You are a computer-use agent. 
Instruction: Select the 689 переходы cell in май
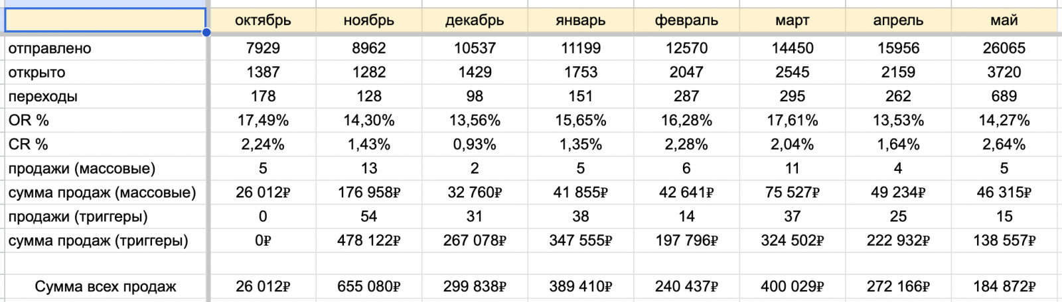1004,97
